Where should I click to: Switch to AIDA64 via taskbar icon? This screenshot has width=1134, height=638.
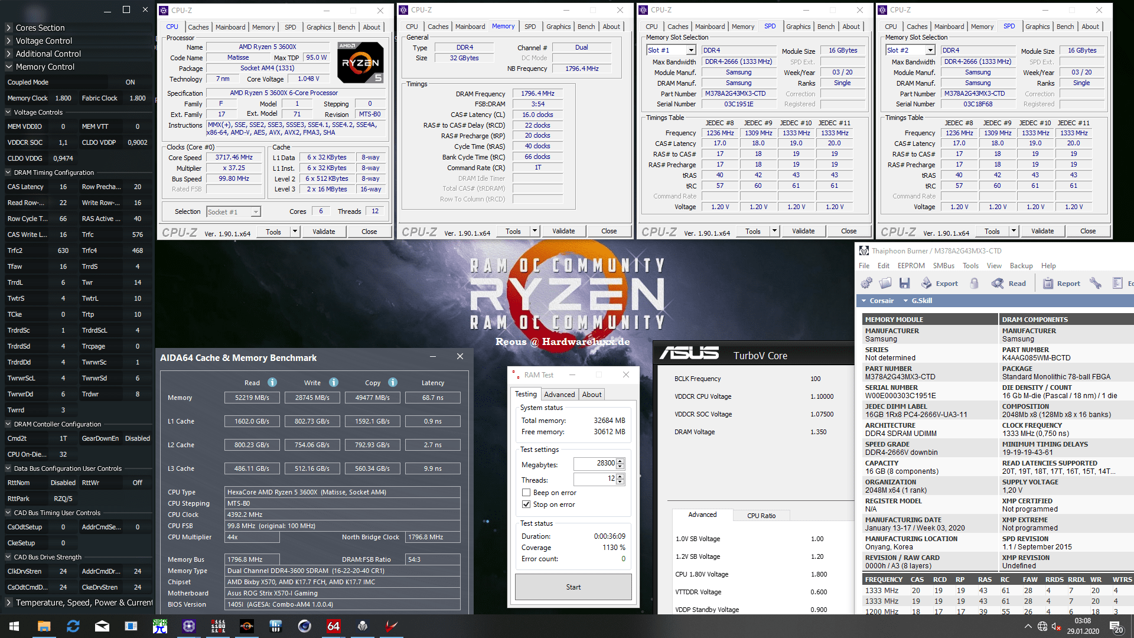coord(334,626)
